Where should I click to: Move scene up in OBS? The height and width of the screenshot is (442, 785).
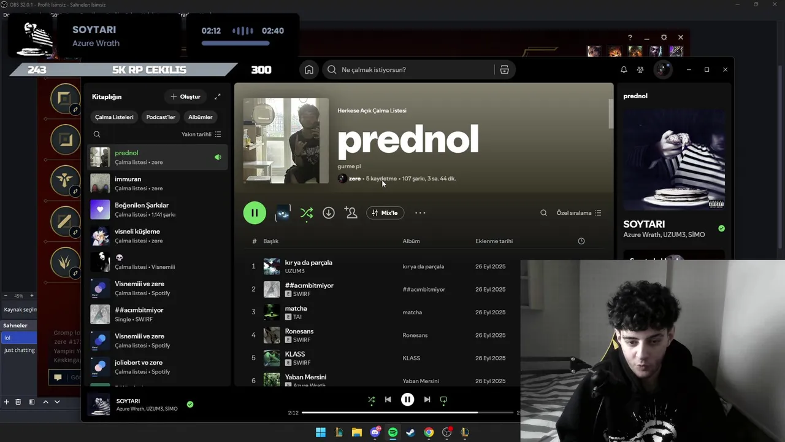pyautogui.click(x=45, y=402)
